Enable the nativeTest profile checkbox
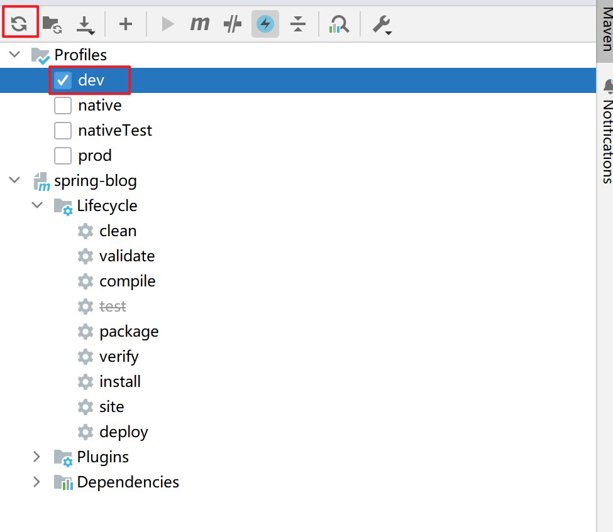 [62, 131]
